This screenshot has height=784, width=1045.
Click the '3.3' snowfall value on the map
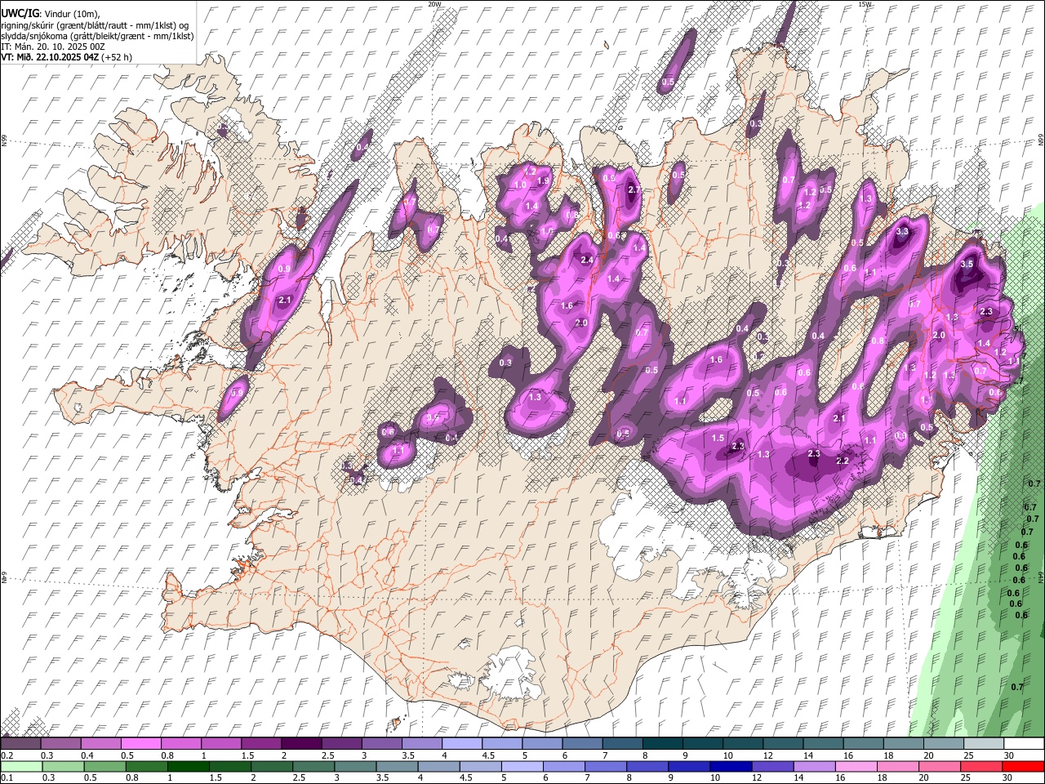(902, 232)
